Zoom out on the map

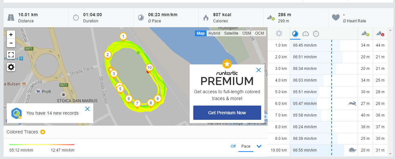11,43
